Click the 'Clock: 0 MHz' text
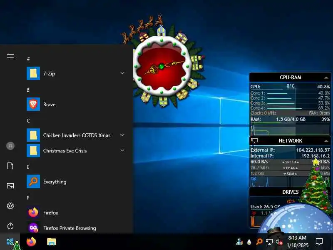333x250 pixels. click(x=263, y=113)
